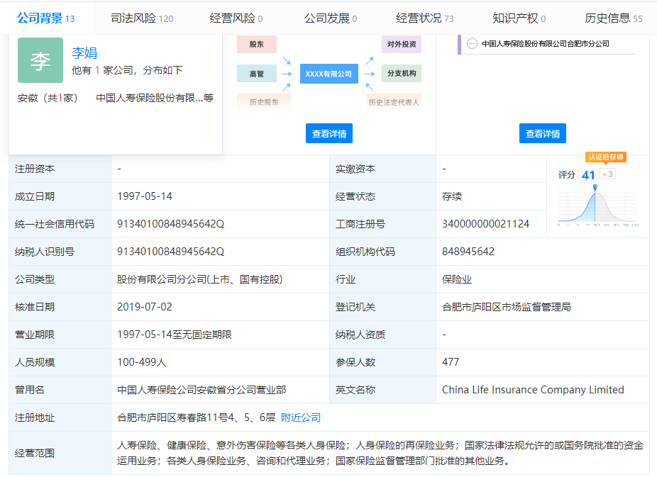The image size is (657, 477).
Task: Open the 经营状况 tab
Action: (x=424, y=18)
